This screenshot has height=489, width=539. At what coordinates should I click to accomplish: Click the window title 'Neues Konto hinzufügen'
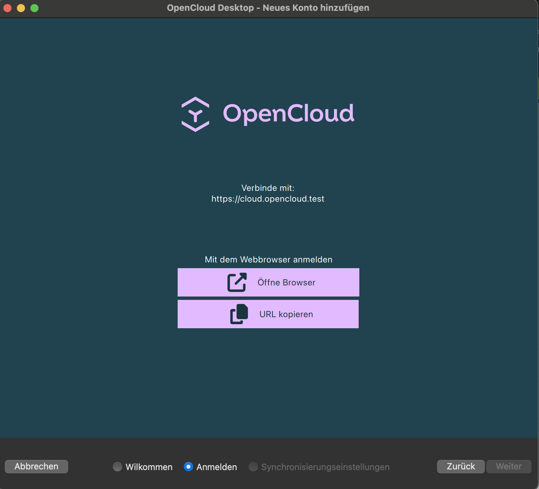pyautogui.click(x=316, y=8)
